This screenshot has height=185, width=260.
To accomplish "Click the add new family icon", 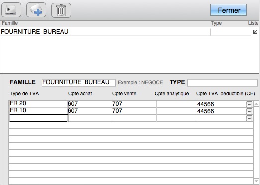I will [36, 10].
